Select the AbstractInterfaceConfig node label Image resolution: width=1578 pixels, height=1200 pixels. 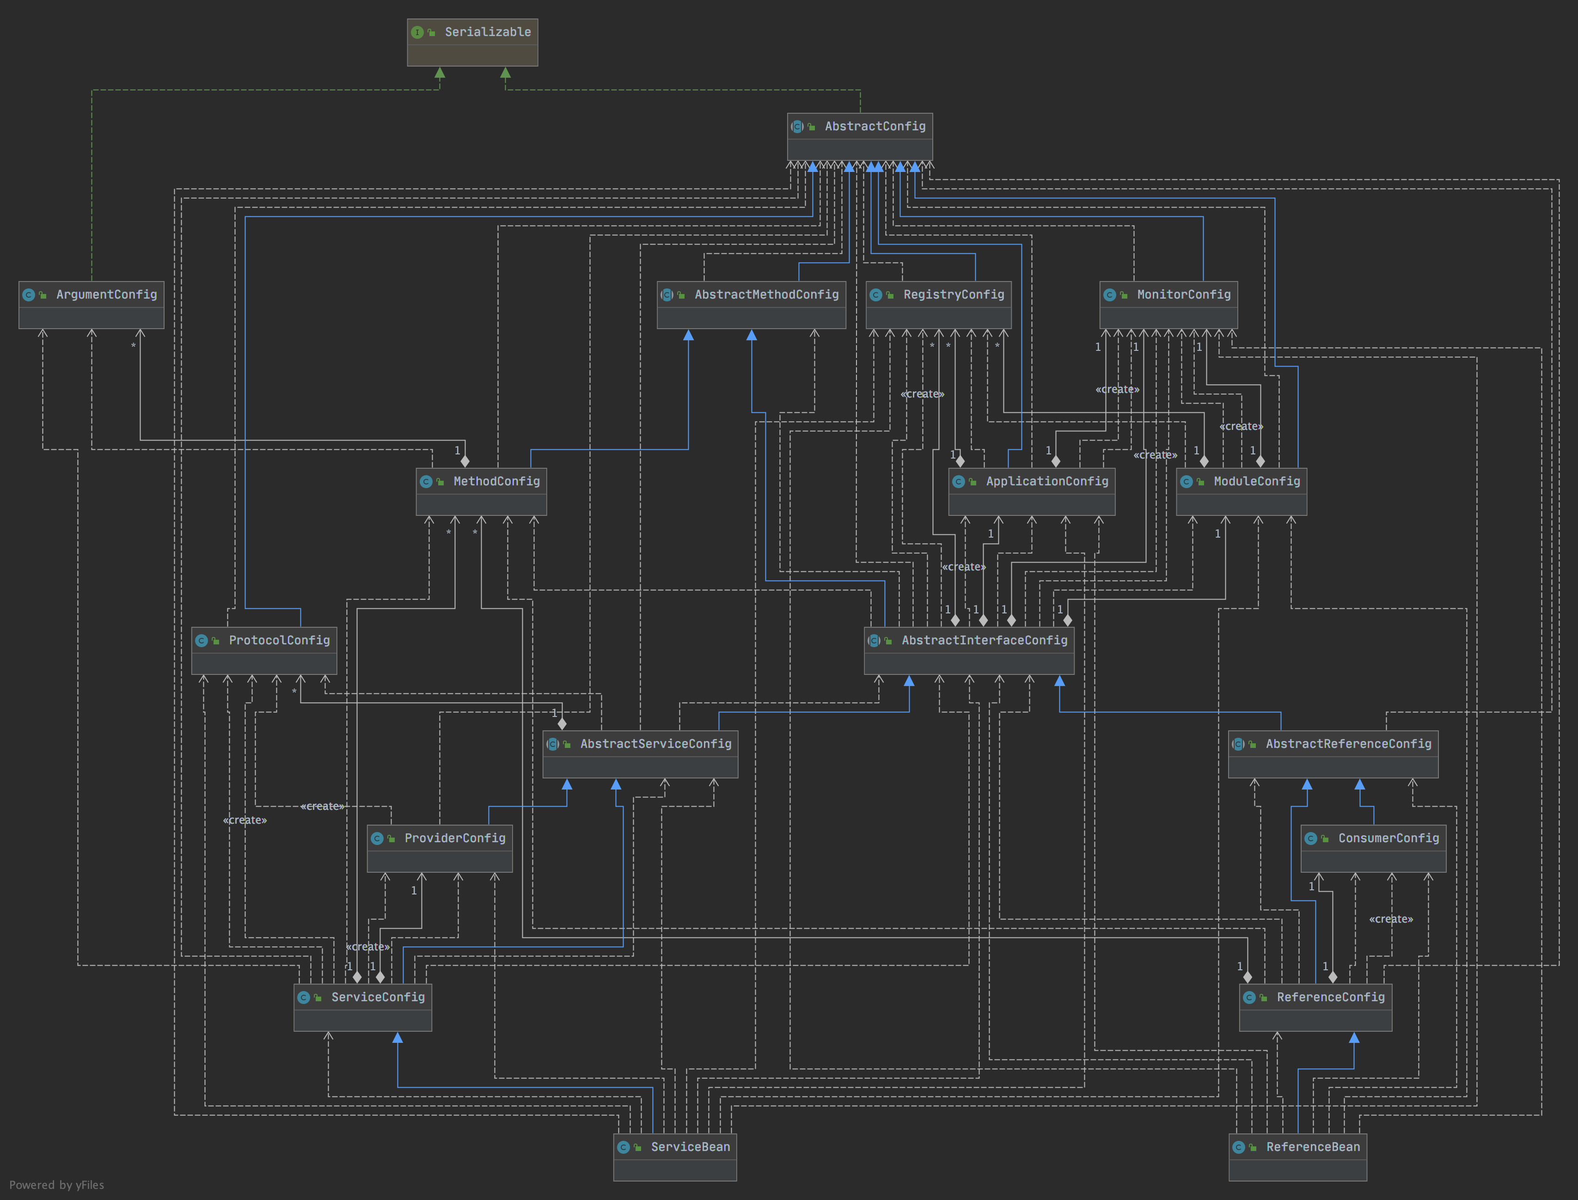click(985, 641)
